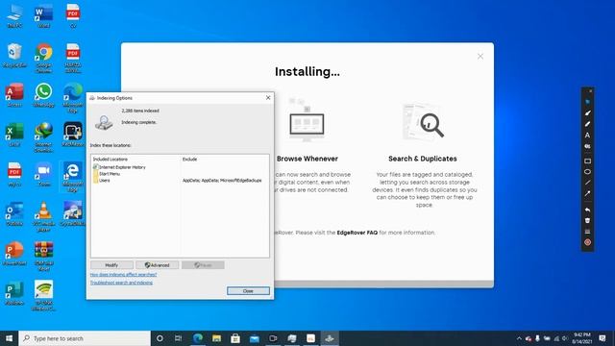Select the Outlook desktop shortcut
615x346 pixels.
pyautogui.click(x=14, y=214)
